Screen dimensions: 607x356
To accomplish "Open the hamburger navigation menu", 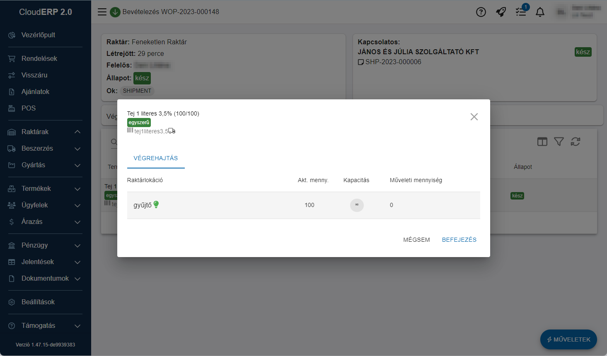I will pos(102,12).
